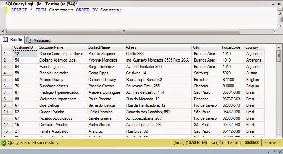Click the results grid vertical scrollbar thumb

click(x=279, y=56)
